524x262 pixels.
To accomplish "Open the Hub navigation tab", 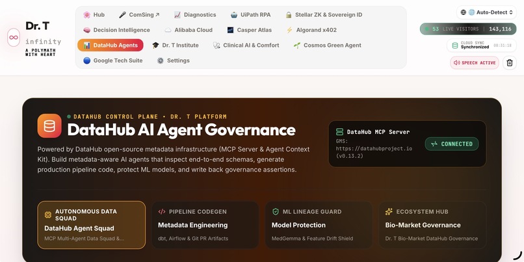I will coord(94,15).
